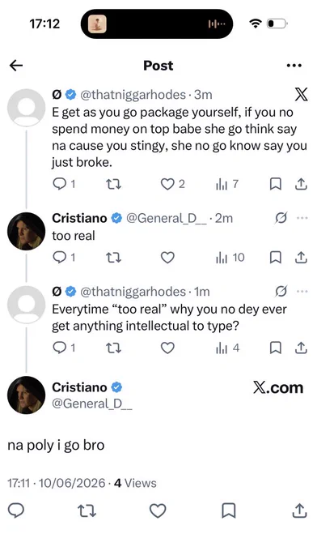Share the first post with 7 views
The height and width of the screenshot is (551, 317).
301,184
